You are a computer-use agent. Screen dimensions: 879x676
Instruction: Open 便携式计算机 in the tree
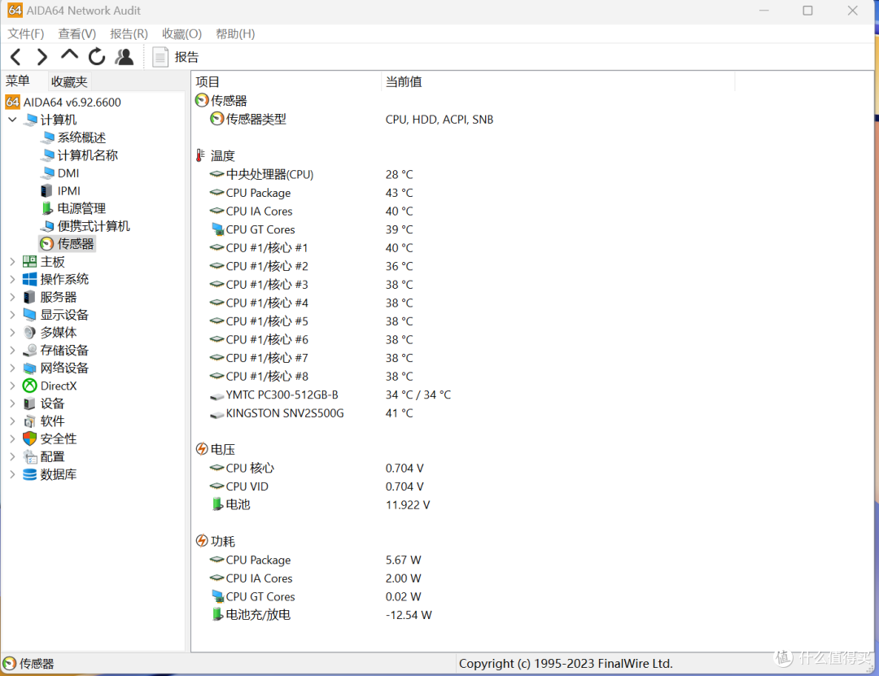click(x=85, y=226)
